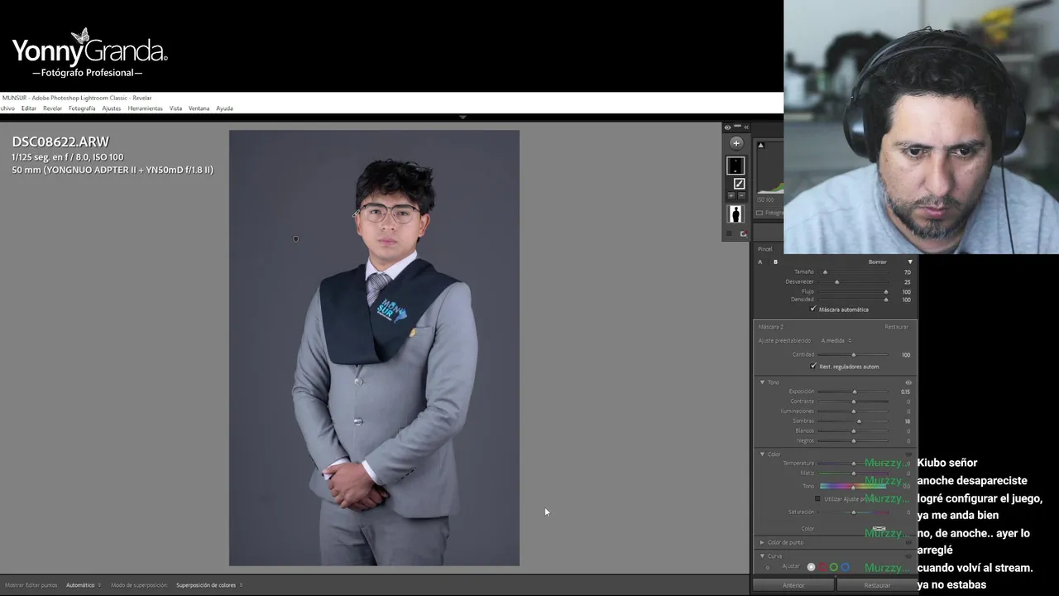Collapse the Tono section
The width and height of the screenshot is (1059, 596).
(x=762, y=382)
